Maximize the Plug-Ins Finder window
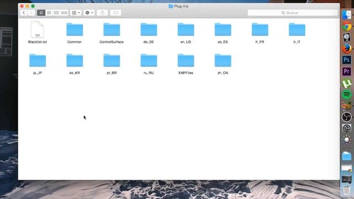The height and width of the screenshot is (199, 354). pos(33,6)
